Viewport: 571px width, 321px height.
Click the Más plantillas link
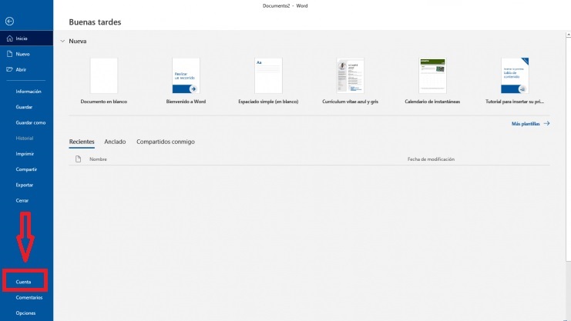coord(526,123)
